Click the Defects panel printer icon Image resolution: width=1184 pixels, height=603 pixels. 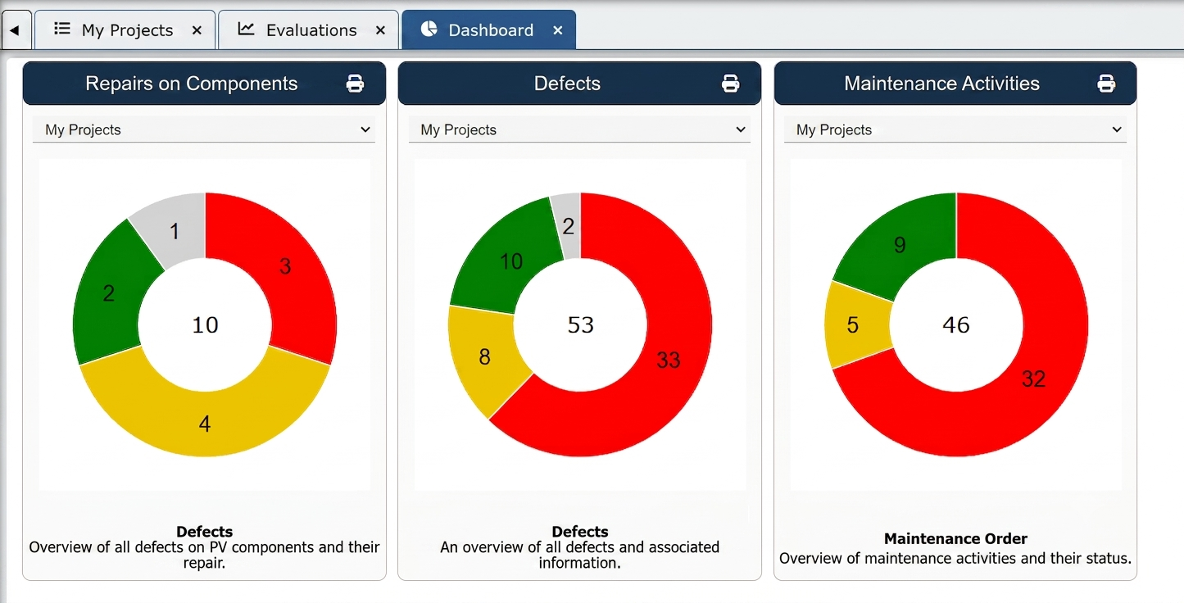click(730, 84)
